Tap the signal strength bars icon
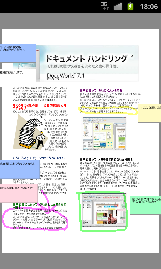This screenshot has height=269, width=161. [118, 6]
